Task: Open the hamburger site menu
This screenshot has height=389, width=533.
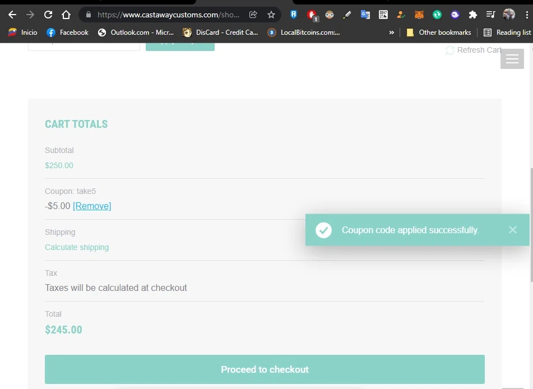Action: (x=512, y=59)
